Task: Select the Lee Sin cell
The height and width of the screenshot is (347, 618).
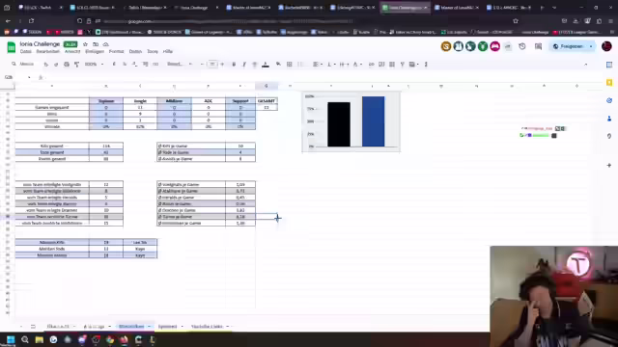Action: [x=140, y=242]
